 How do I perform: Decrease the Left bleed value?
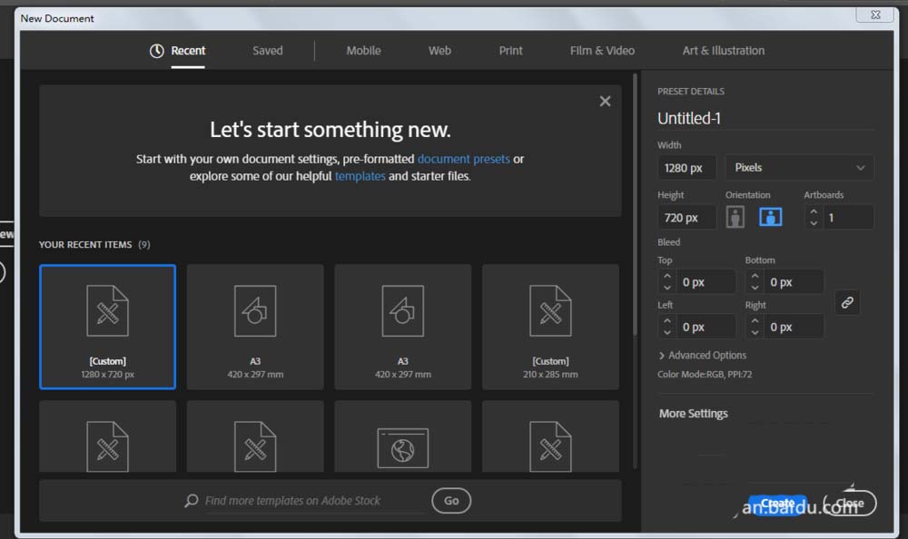[667, 332]
